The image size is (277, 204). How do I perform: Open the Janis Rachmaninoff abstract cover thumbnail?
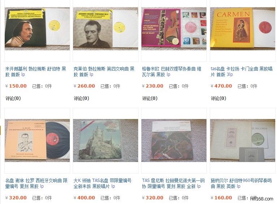(174, 140)
